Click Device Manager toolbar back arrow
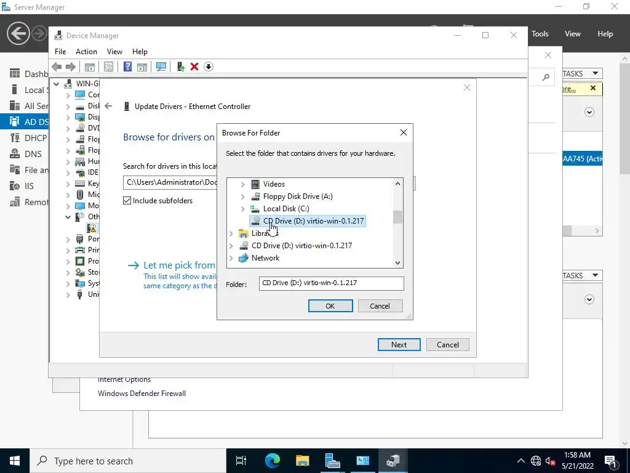 coord(57,67)
